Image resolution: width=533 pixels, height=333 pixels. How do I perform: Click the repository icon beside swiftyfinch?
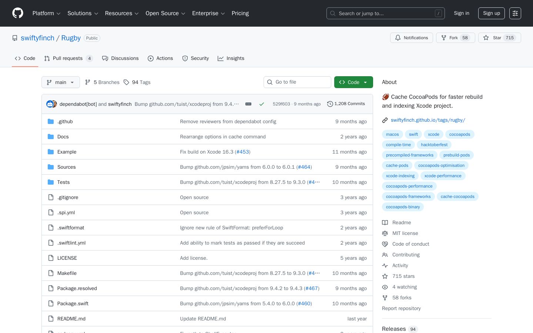click(15, 38)
